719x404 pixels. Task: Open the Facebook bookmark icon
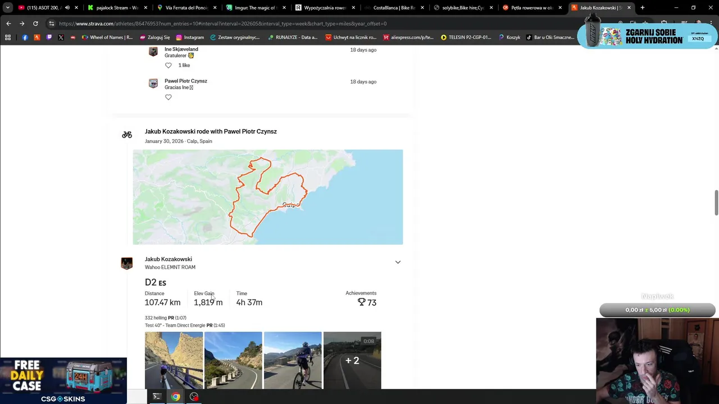[x=25, y=37]
